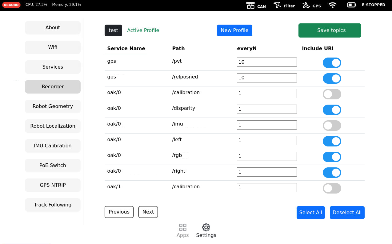This screenshot has height=244, width=392.
Task: Click the Settings gear icon
Action: coord(206,227)
